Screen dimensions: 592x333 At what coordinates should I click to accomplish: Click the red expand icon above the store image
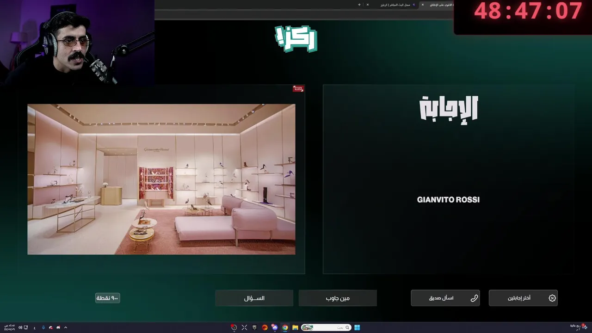(298, 88)
